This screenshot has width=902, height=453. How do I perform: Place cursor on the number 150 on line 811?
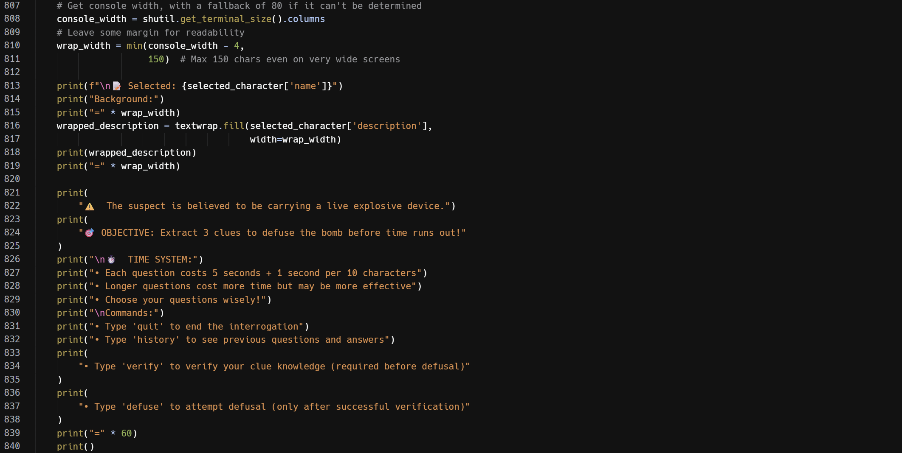tap(156, 59)
